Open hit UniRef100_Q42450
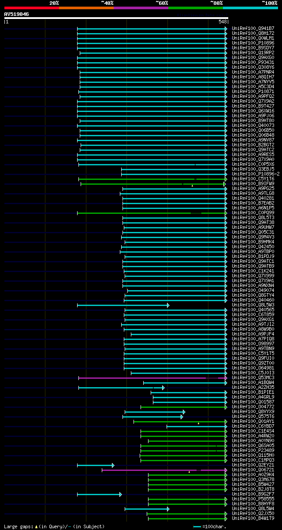This screenshot has height=530, width=282. (253, 246)
